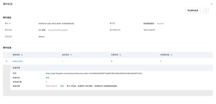This screenshot has width=216, height=104.
Task: Click the API 调用 event type value
Action: coord(42,30)
